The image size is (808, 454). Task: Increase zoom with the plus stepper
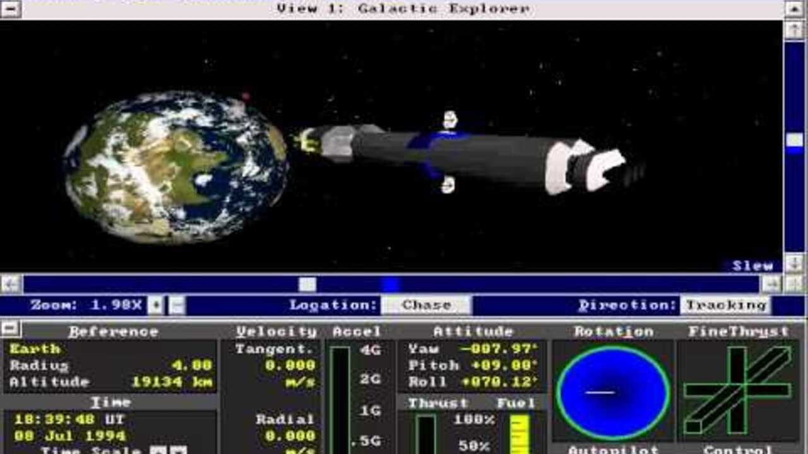click(x=155, y=306)
